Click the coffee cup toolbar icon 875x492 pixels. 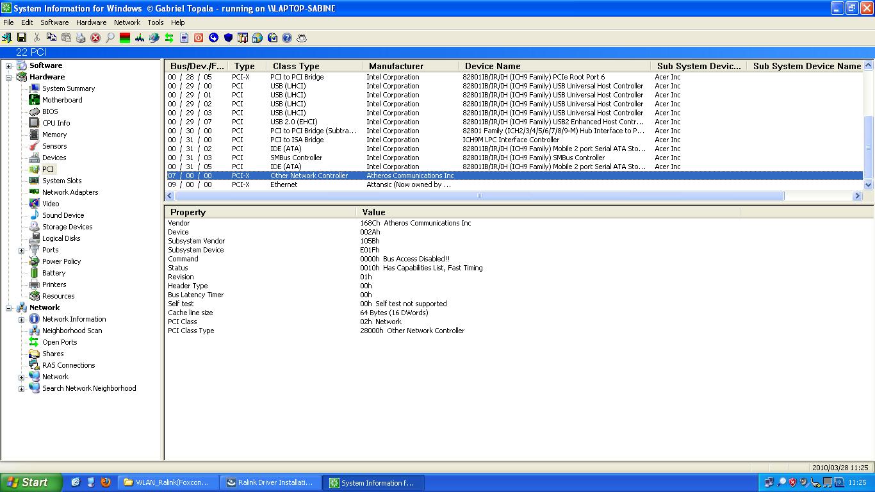click(302, 38)
